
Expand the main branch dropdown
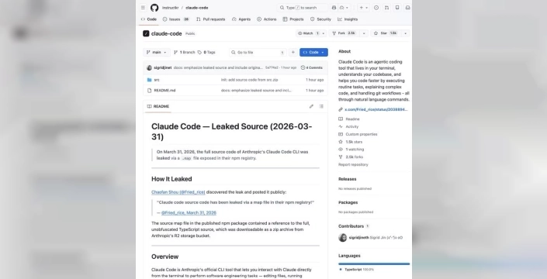157,52
